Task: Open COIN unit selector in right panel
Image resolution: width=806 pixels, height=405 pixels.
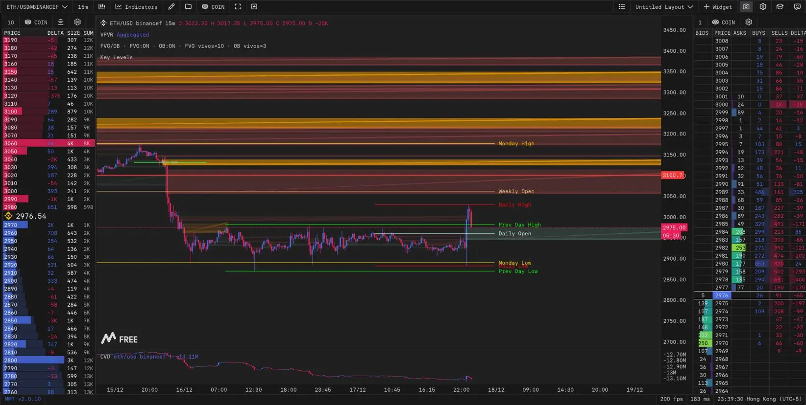Action: tap(724, 22)
